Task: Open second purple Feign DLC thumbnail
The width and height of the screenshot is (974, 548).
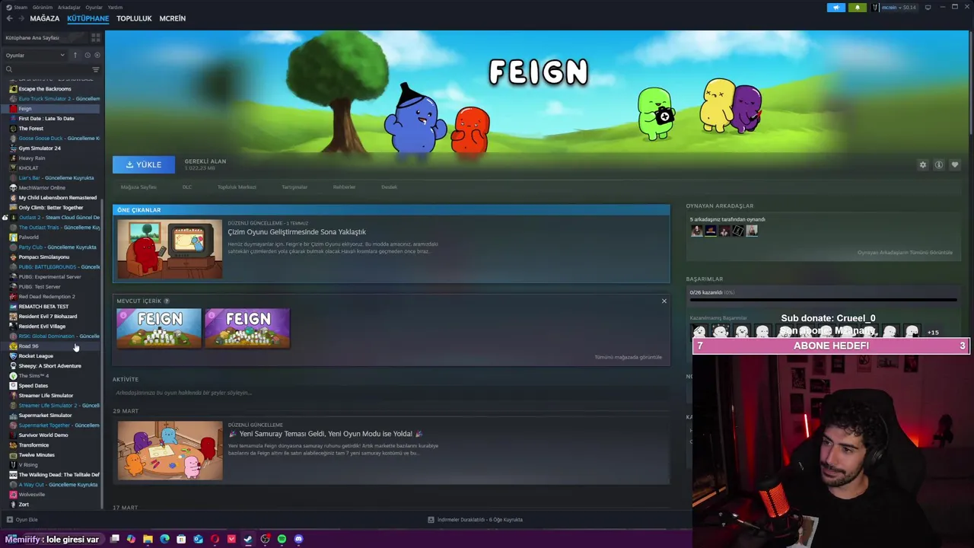Action: (x=247, y=328)
